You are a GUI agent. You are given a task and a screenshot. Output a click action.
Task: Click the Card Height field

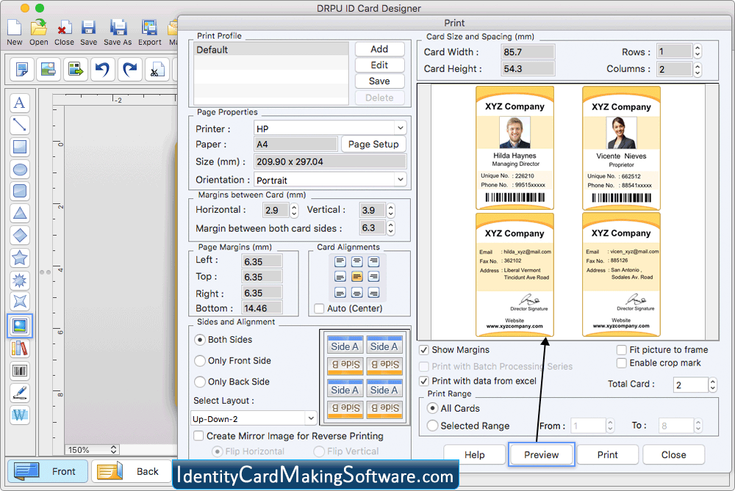pyautogui.click(x=528, y=69)
